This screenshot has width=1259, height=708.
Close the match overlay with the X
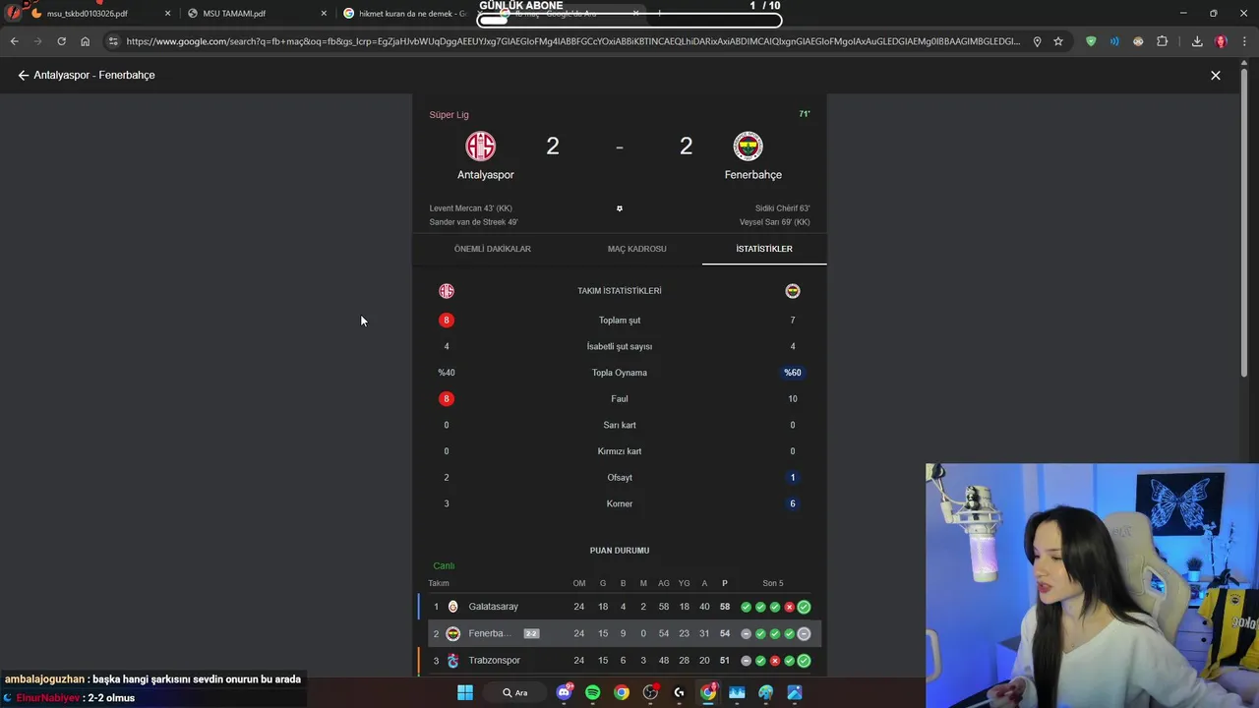tap(1216, 75)
